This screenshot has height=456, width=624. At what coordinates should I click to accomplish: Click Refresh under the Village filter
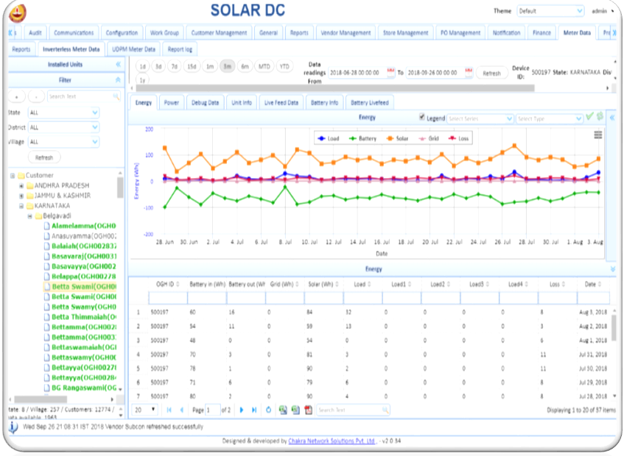click(x=43, y=157)
